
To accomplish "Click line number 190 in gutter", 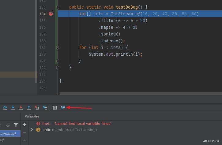I will [x=43, y=54].
